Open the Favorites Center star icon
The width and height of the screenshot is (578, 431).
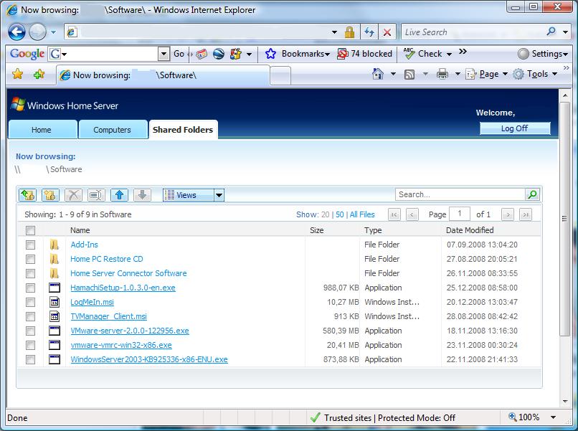tap(18, 74)
